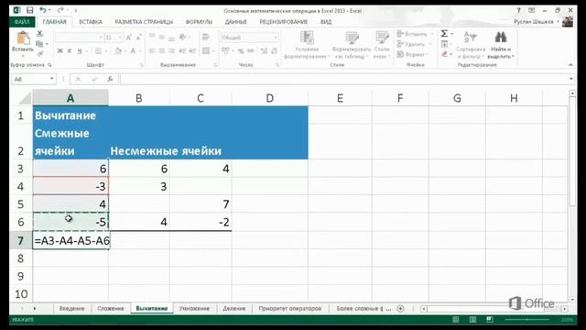Click the Help question mark icon
Viewport: 586px width, 330px height.
click(518, 10)
